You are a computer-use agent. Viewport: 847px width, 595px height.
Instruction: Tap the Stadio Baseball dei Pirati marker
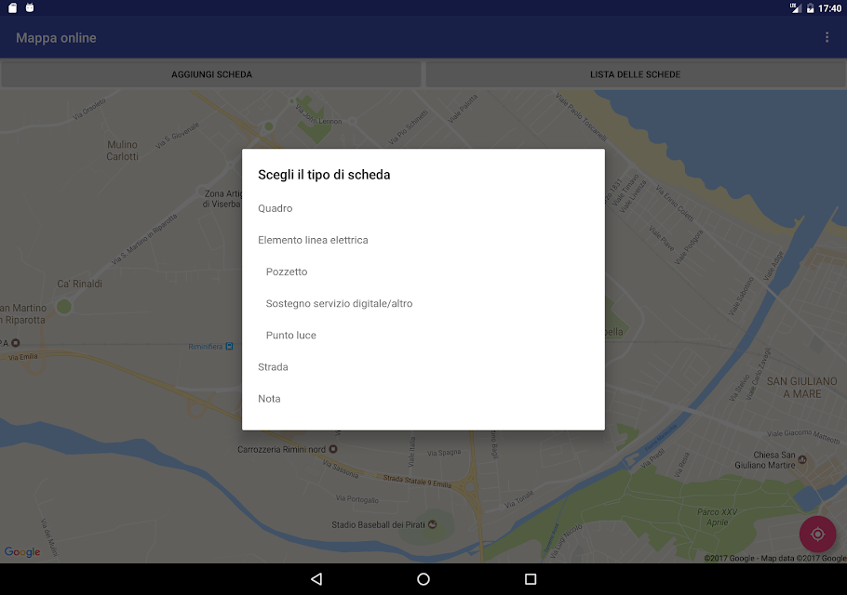click(x=432, y=524)
